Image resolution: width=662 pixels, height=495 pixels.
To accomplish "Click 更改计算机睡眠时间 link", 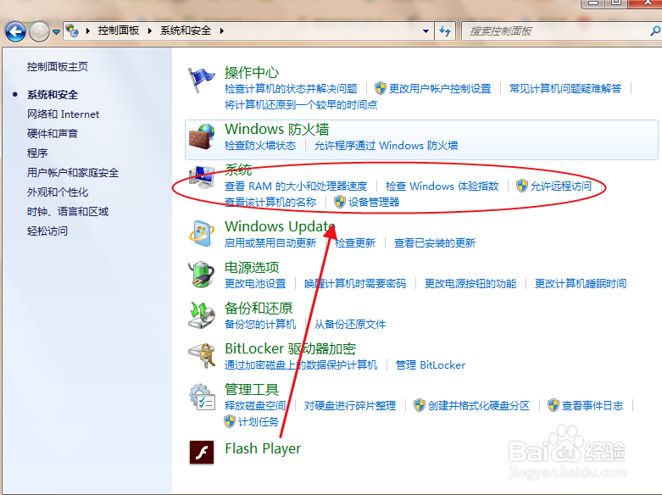I will pyautogui.click(x=581, y=284).
